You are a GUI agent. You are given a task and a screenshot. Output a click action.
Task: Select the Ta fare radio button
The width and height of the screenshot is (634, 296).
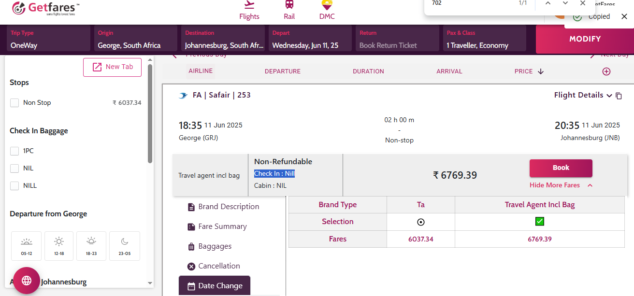point(421,222)
